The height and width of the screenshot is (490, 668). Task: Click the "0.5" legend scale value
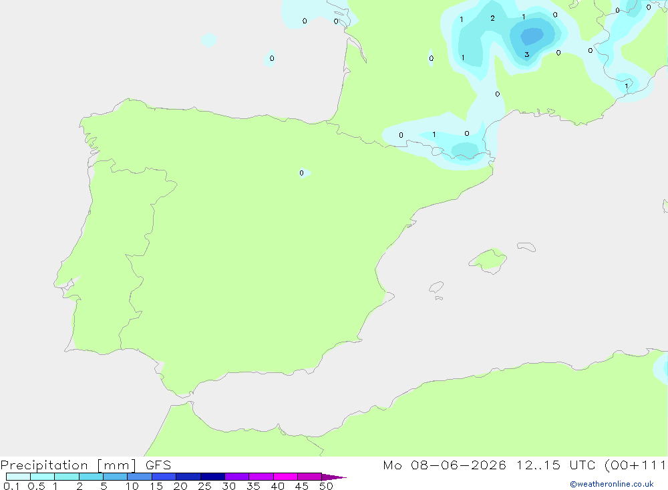click(36, 486)
